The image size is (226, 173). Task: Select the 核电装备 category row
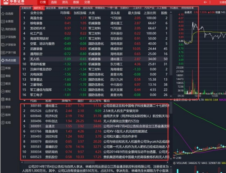pos(95,23)
